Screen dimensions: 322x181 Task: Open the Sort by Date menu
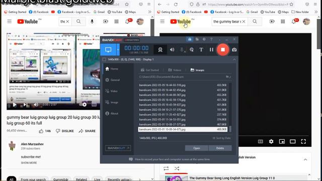[x=221, y=138]
